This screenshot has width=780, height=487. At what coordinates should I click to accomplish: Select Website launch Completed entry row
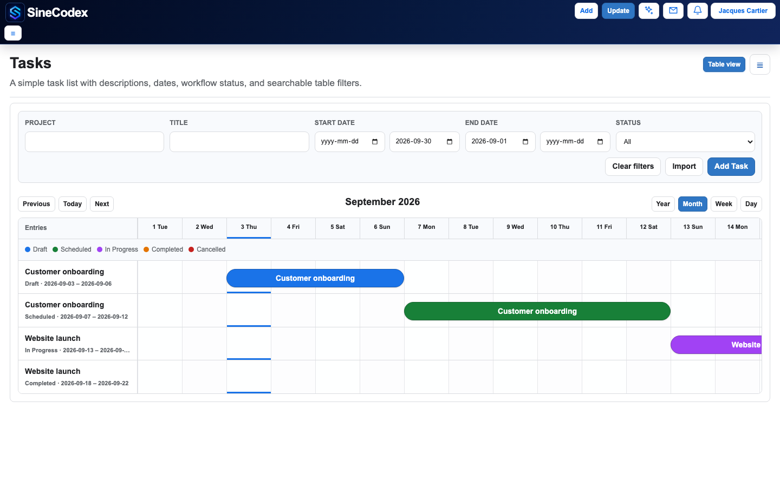coord(77,377)
